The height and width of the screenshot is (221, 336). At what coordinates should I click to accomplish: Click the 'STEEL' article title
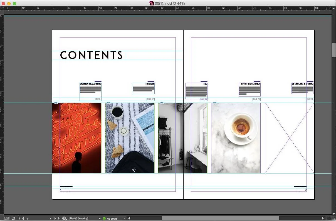tap(205, 84)
